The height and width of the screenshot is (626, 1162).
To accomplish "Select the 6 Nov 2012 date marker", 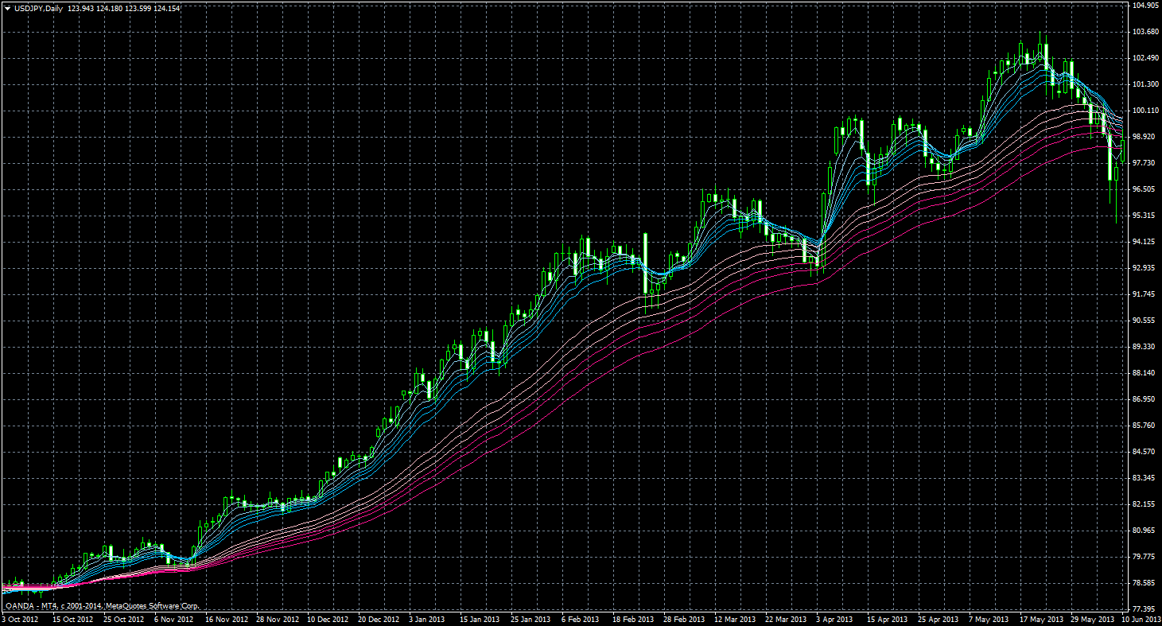I will coord(173,619).
